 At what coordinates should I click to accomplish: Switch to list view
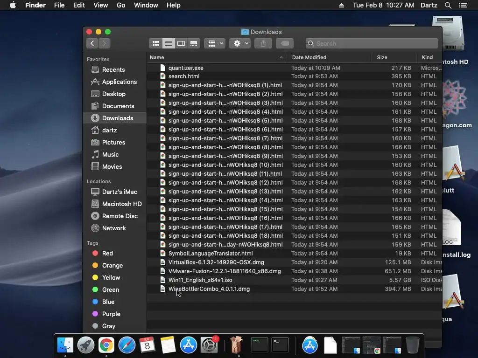168,43
